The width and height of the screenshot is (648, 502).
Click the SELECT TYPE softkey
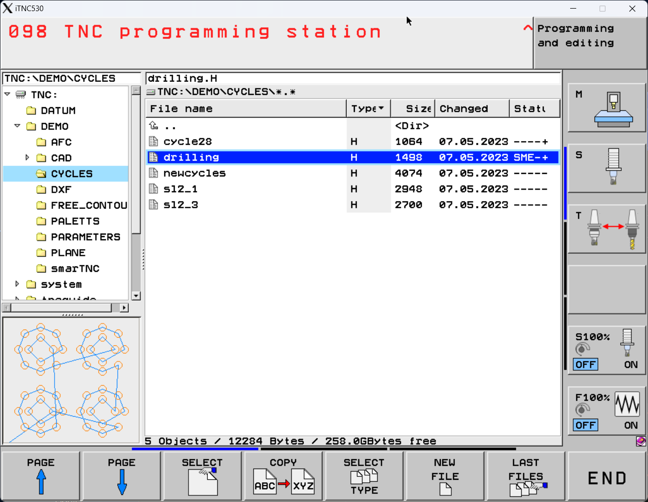click(x=364, y=476)
